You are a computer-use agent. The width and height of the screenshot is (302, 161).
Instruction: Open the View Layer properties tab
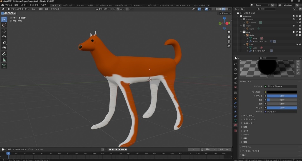pyautogui.click(x=235, y=78)
